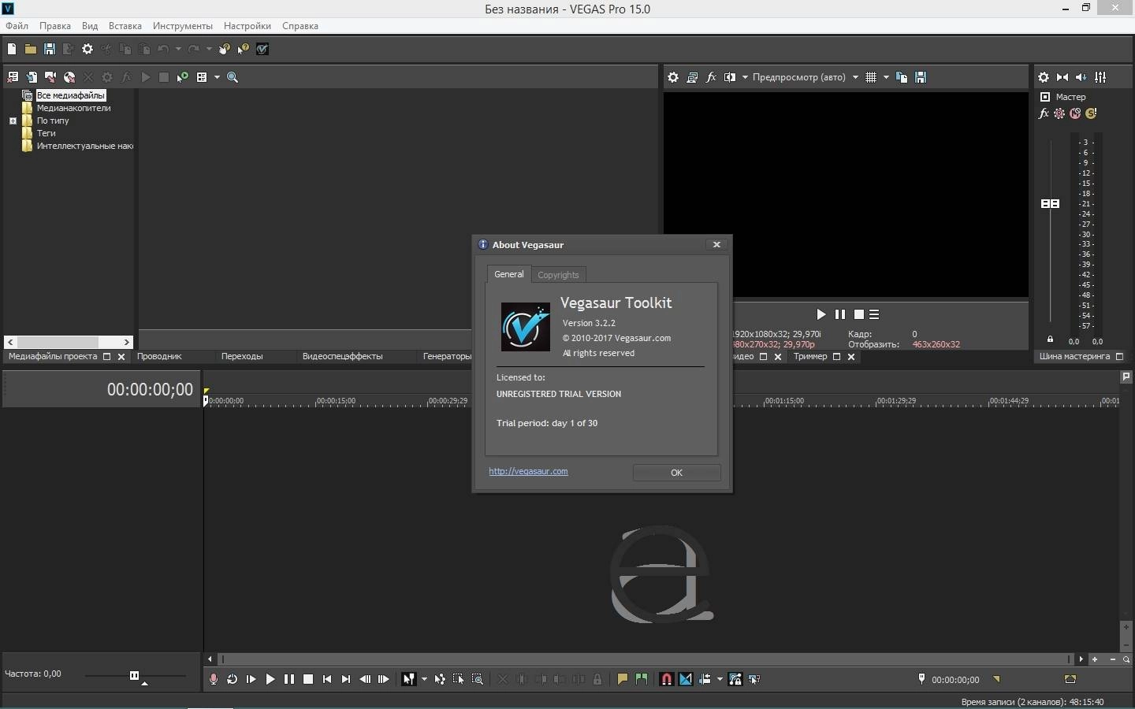Adjust the Частота rate slider
Image resolution: width=1135 pixels, height=709 pixels.
(x=134, y=675)
